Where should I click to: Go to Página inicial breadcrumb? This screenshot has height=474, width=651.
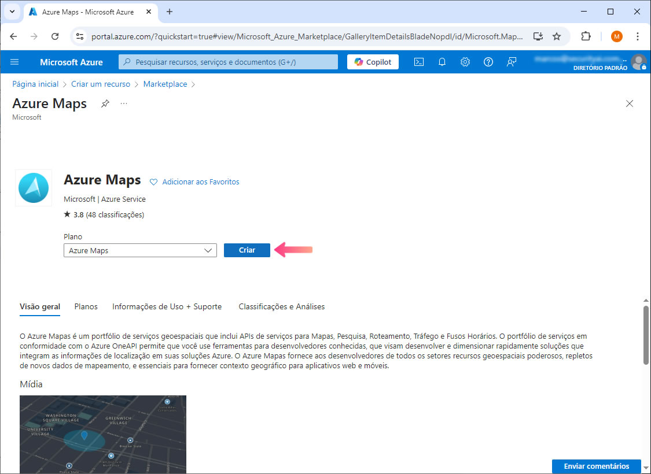click(35, 84)
